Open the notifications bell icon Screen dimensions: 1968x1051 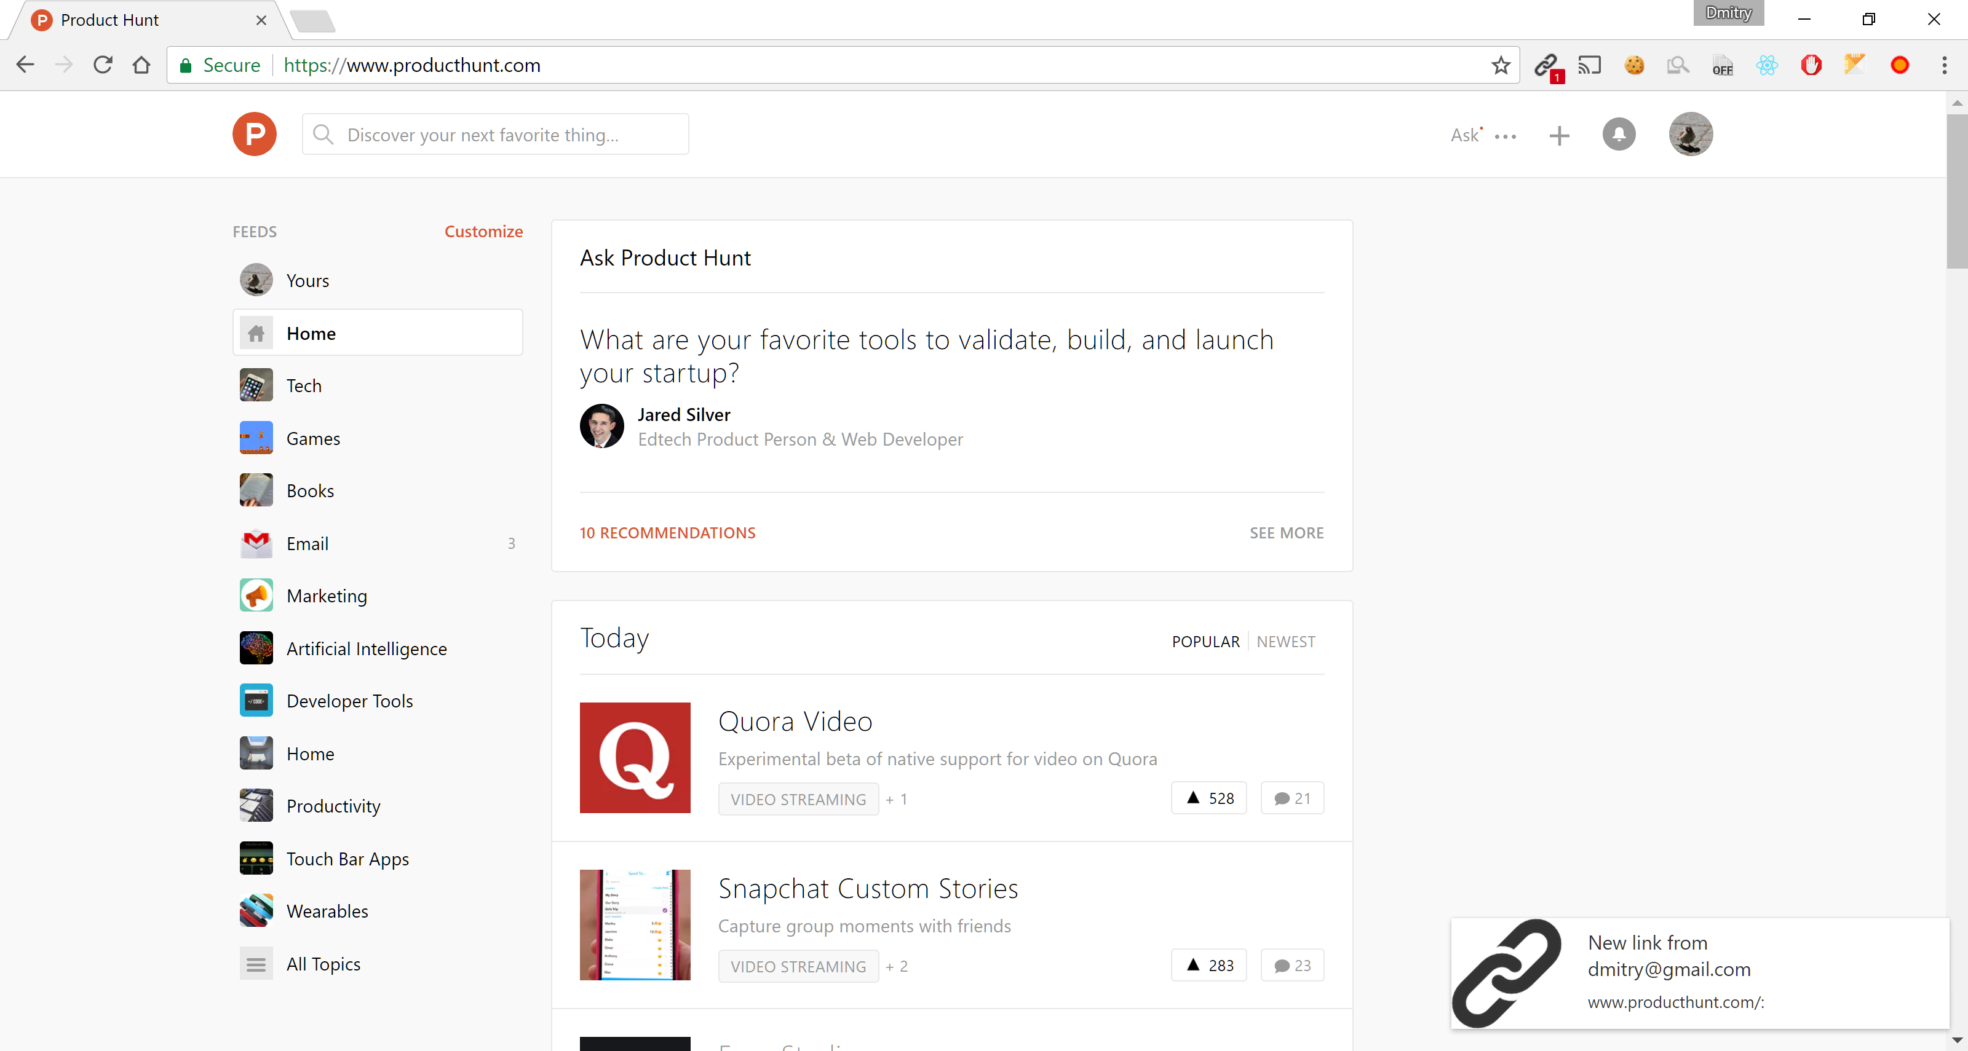tap(1618, 135)
